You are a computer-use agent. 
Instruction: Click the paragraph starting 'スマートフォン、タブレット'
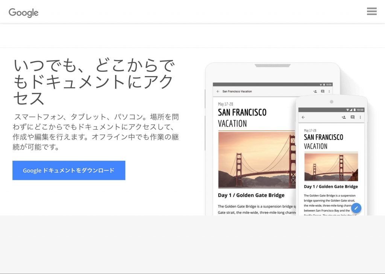coord(96,132)
